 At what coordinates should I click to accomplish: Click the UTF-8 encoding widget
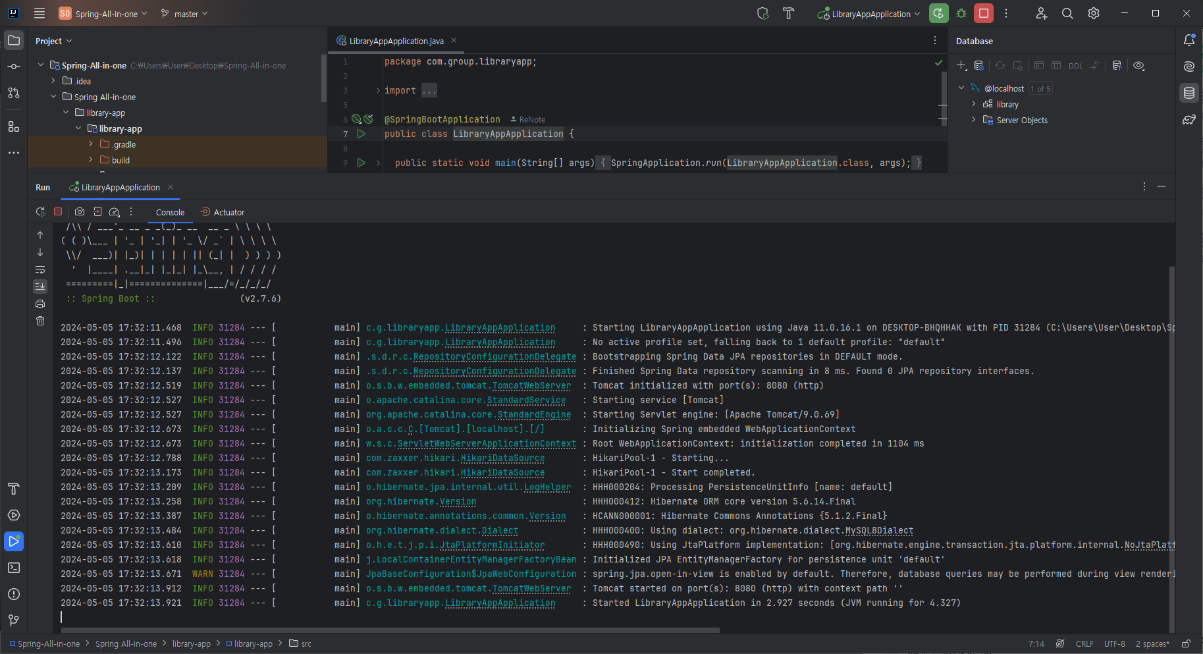1115,644
